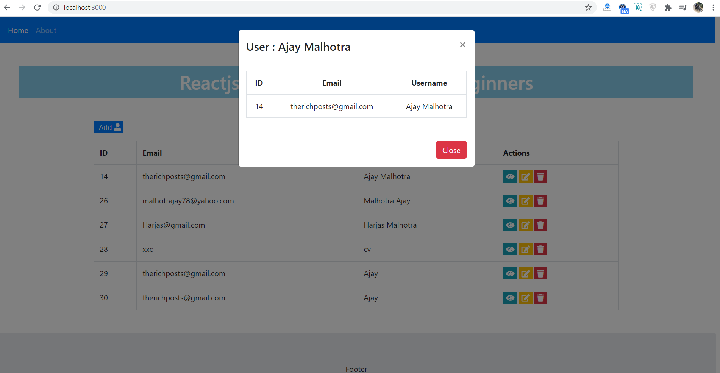Click the page reload icon

click(x=37, y=7)
